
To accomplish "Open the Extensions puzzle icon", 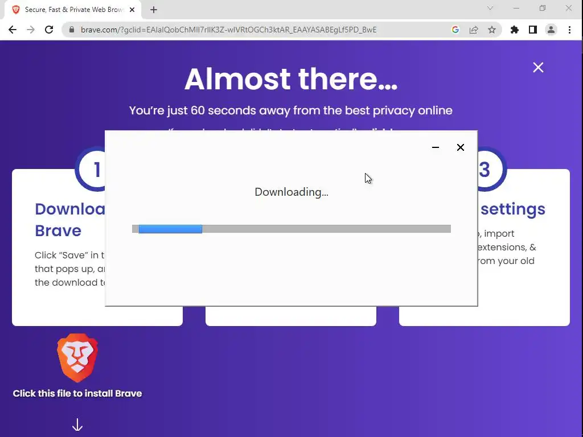I will point(515,30).
